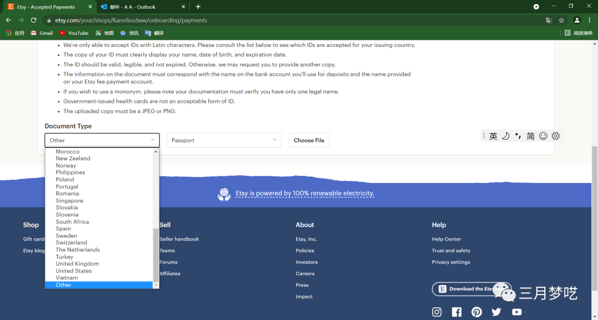Open the Passport document type dropdown

[x=224, y=140]
